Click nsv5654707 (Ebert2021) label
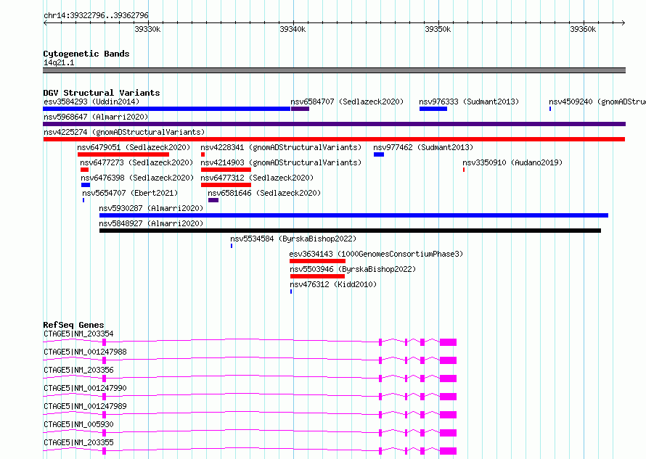 (x=130, y=193)
